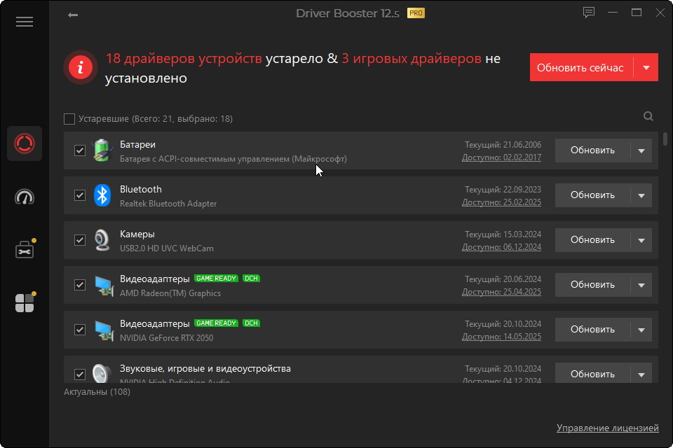Screen dimensions: 673x448
Task: Uncheck the Камеры driver checkbox
Action: tap(80, 240)
